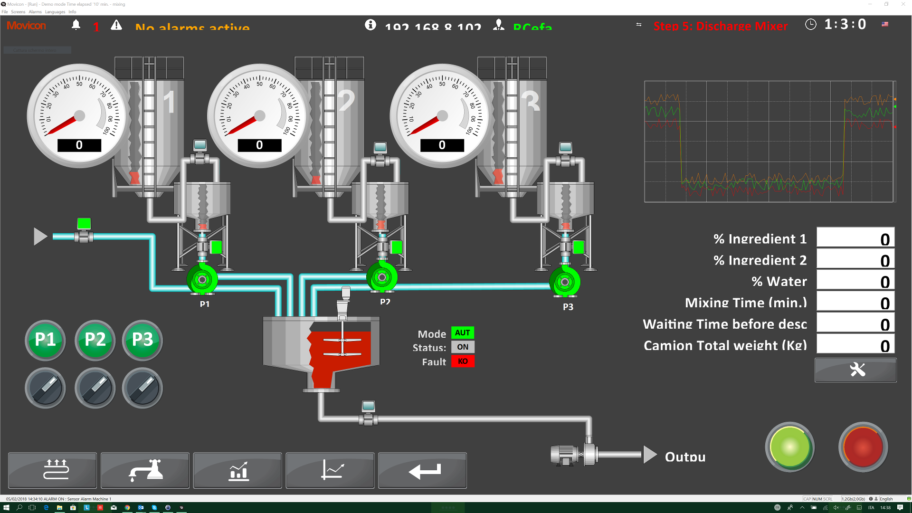Click the KO fault indicator
The image size is (912, 513).
pyautogui.click(x=463, y=361)
